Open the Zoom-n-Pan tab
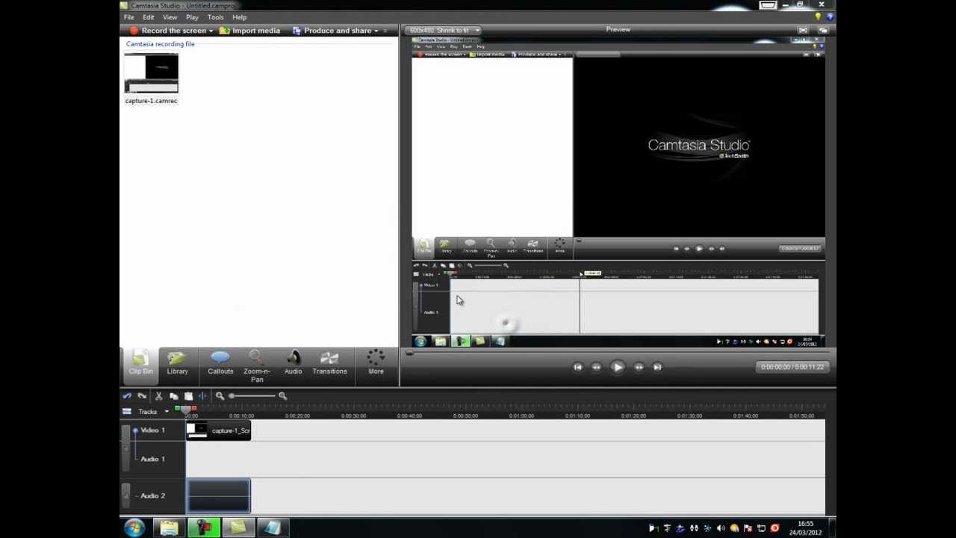 point(256,366)
